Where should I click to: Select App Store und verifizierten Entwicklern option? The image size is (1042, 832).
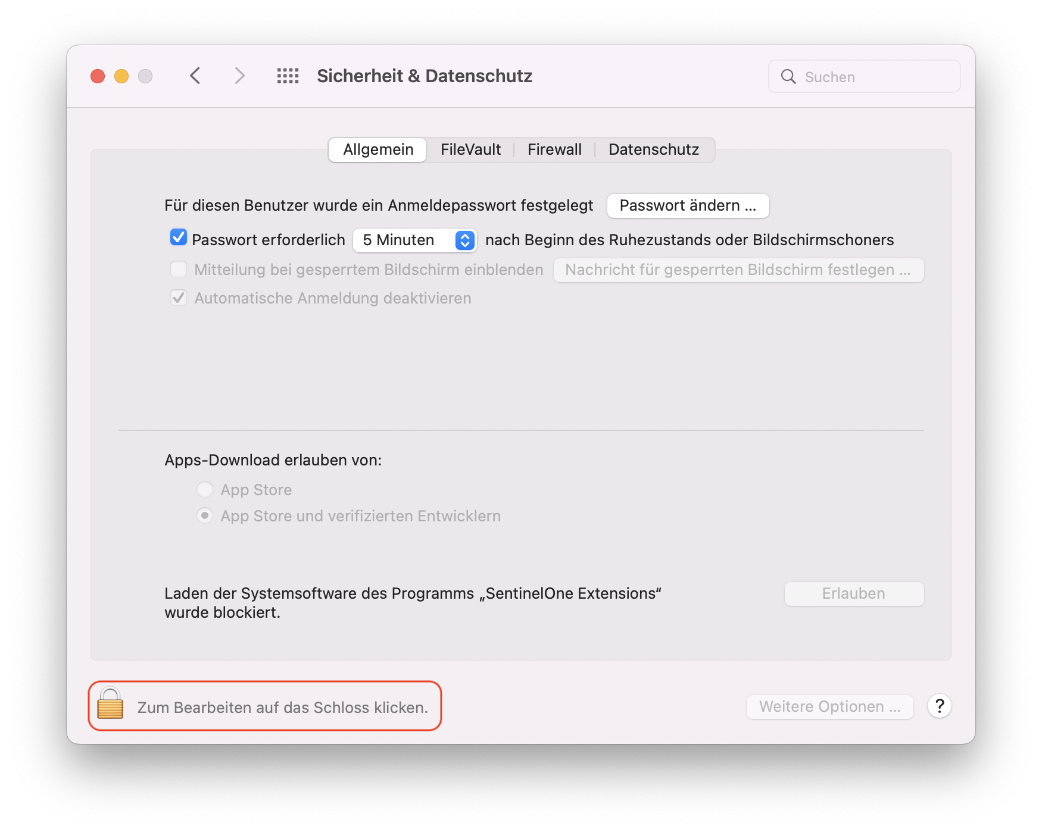coord(205,516)
